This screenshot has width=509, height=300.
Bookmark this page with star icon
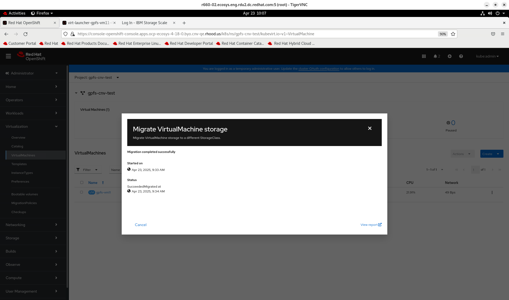[453, 34]
